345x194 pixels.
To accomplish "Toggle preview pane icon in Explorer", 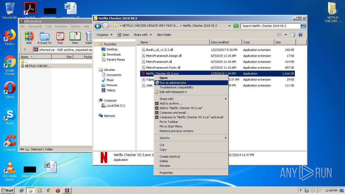I will pyautogui.click(x=293, y=35).
